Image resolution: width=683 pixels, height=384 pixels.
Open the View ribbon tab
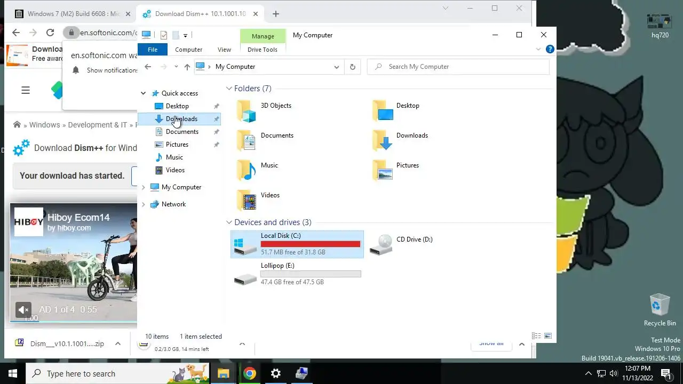coord(224,50)
